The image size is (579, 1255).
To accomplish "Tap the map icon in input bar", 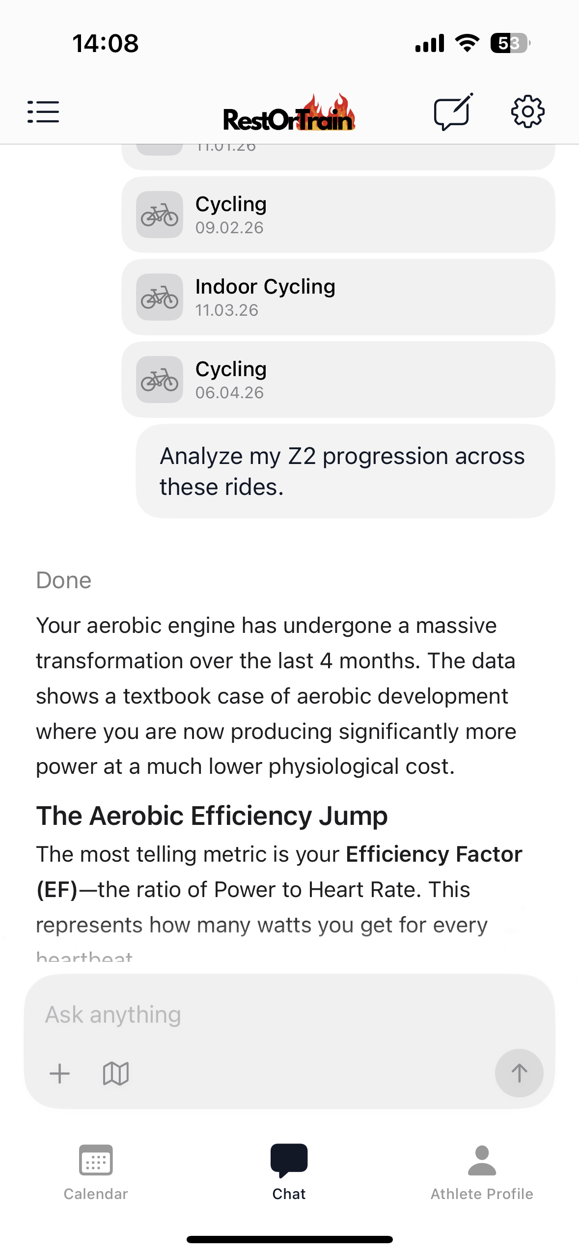I will (x=116, y=1073).
